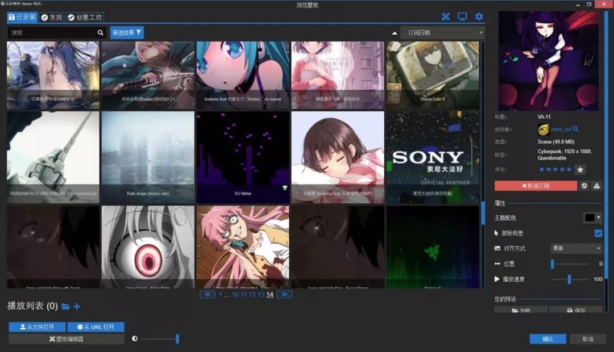
Task: Click the 从文件打开 button
Action: pos(37,327)
